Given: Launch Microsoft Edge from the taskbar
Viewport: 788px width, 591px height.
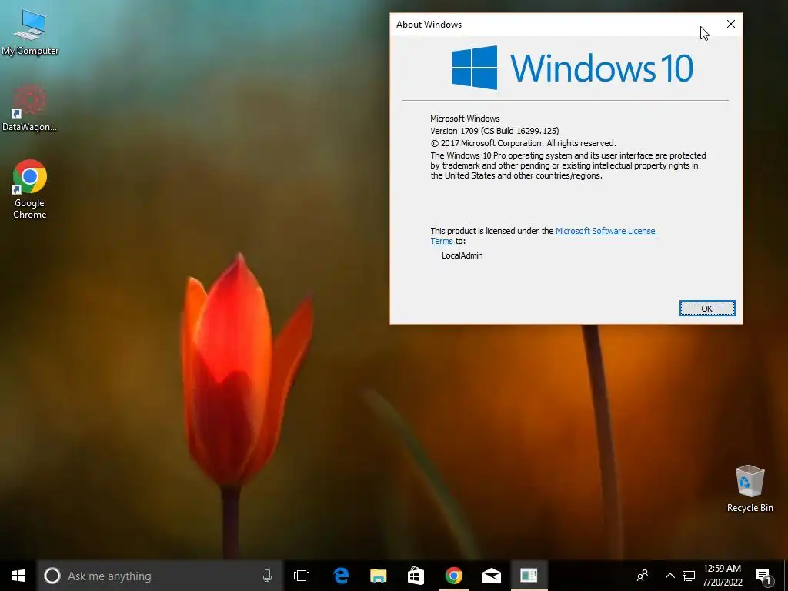Looking at the screenshot, I should click(x=341, y=576).
